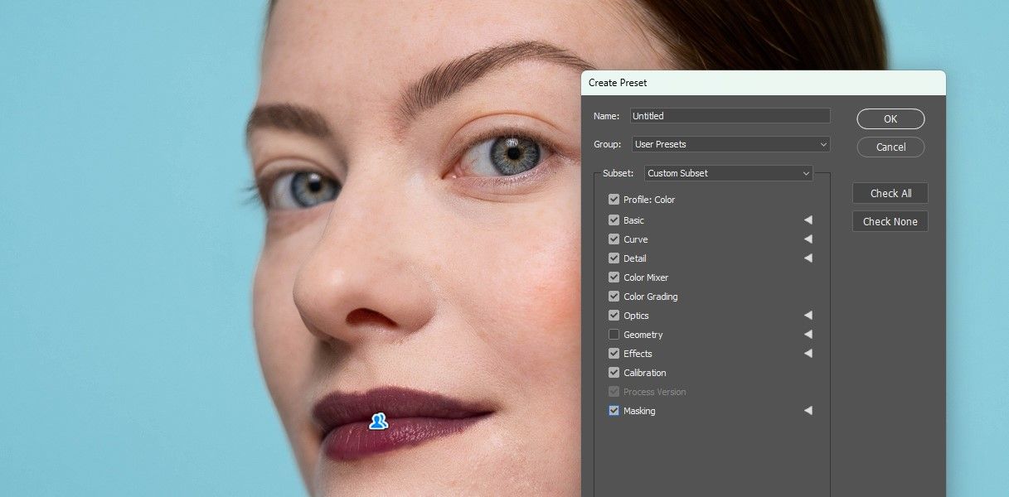Expand the Detail settings triangle
The width and height of the screenshot is (1009, 497).
coord(808,258)
